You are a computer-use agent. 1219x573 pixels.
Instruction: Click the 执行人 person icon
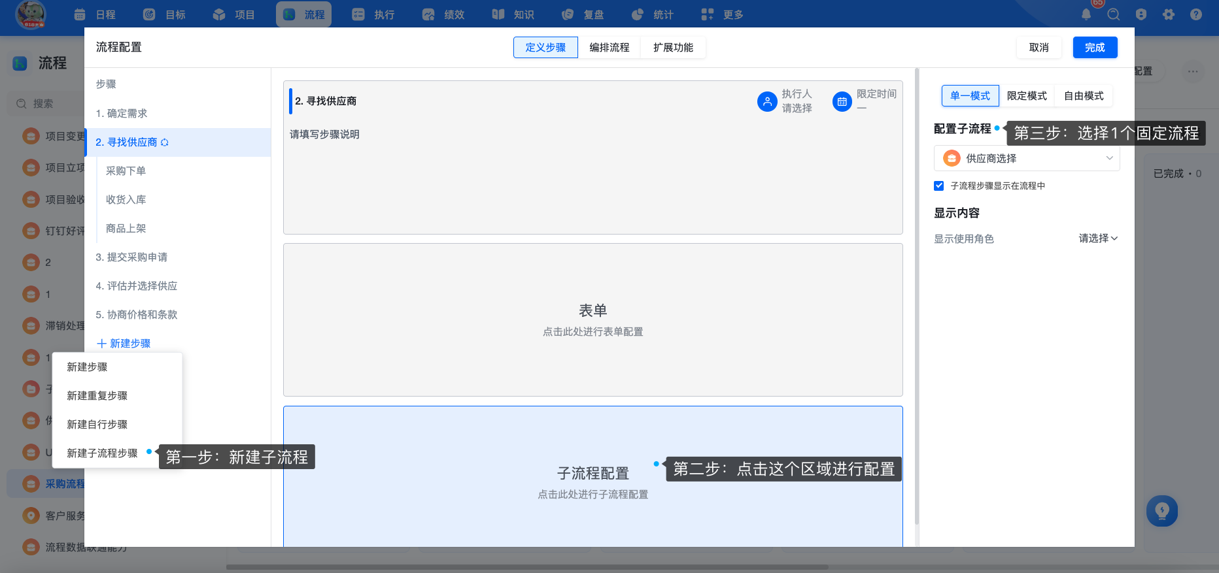[767, 101]
